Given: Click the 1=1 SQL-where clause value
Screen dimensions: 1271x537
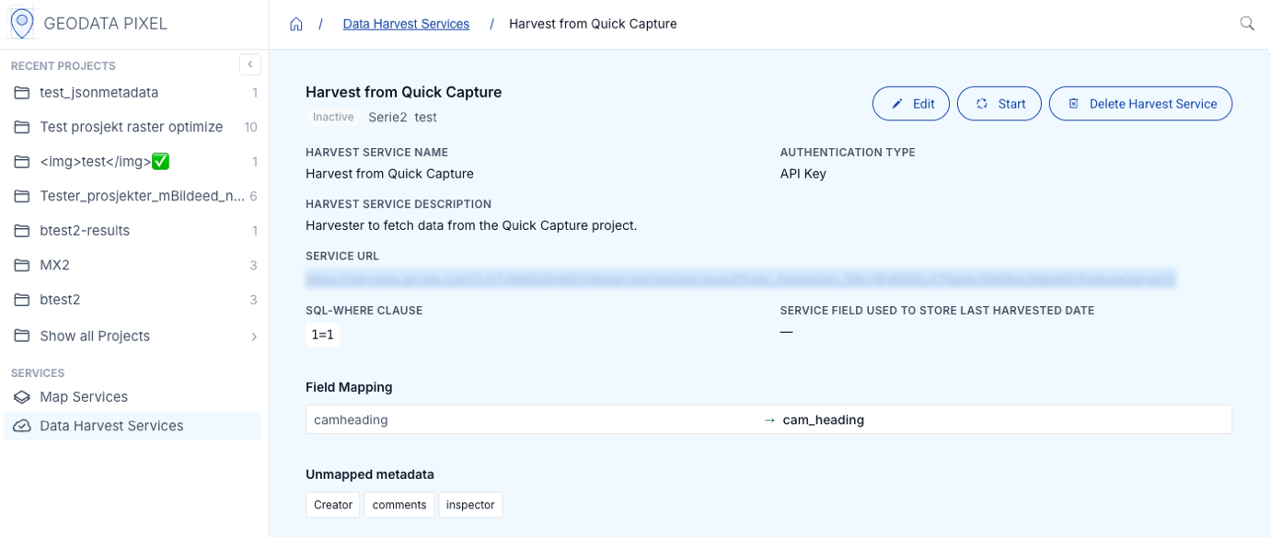Looking at the screenshot, I should tap(322, 335).
